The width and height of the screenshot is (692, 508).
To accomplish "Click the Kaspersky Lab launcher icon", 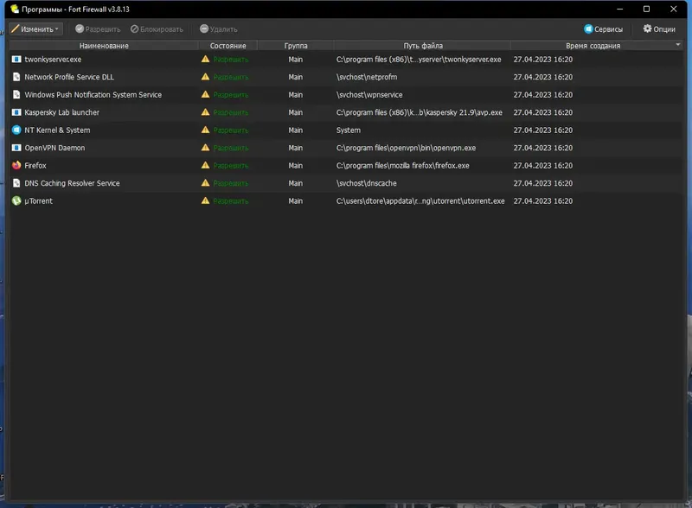I will (16, 112).
